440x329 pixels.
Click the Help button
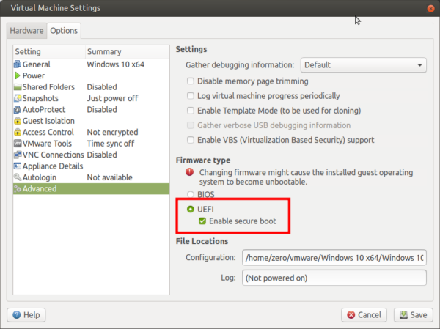point(26,314)
